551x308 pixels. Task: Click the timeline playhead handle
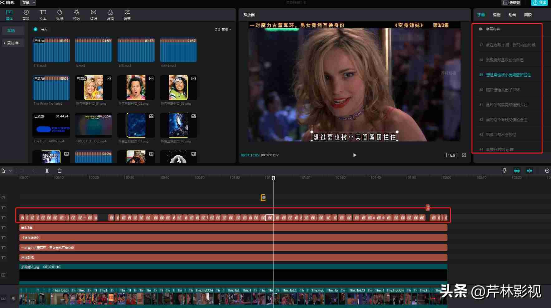273,178
